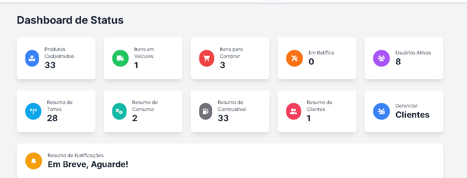Click the Em Breve, Aguarde! notification text

88,164
